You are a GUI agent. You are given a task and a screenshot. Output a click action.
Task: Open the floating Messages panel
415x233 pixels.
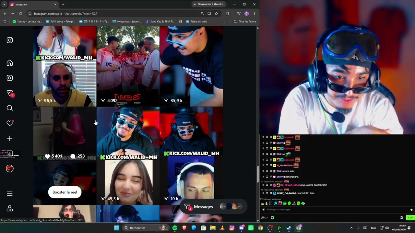point(213,206)
